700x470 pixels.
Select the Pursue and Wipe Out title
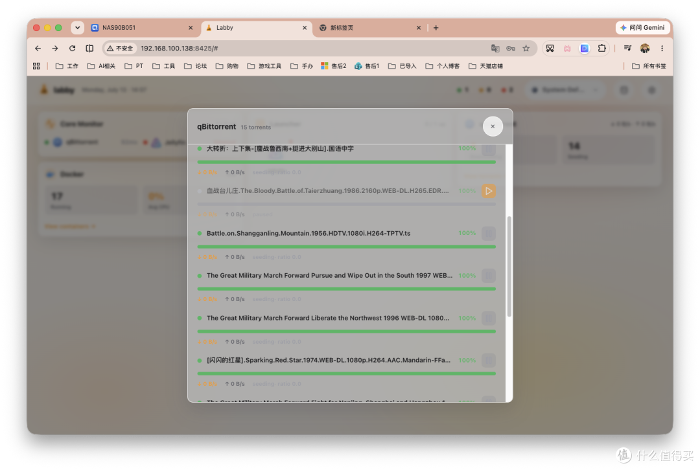[x=329, y=276]
